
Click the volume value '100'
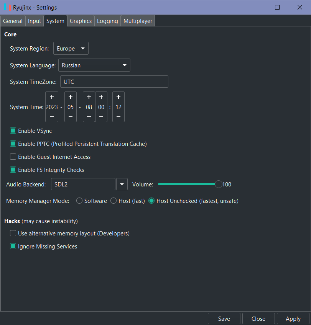pos(227,184)
